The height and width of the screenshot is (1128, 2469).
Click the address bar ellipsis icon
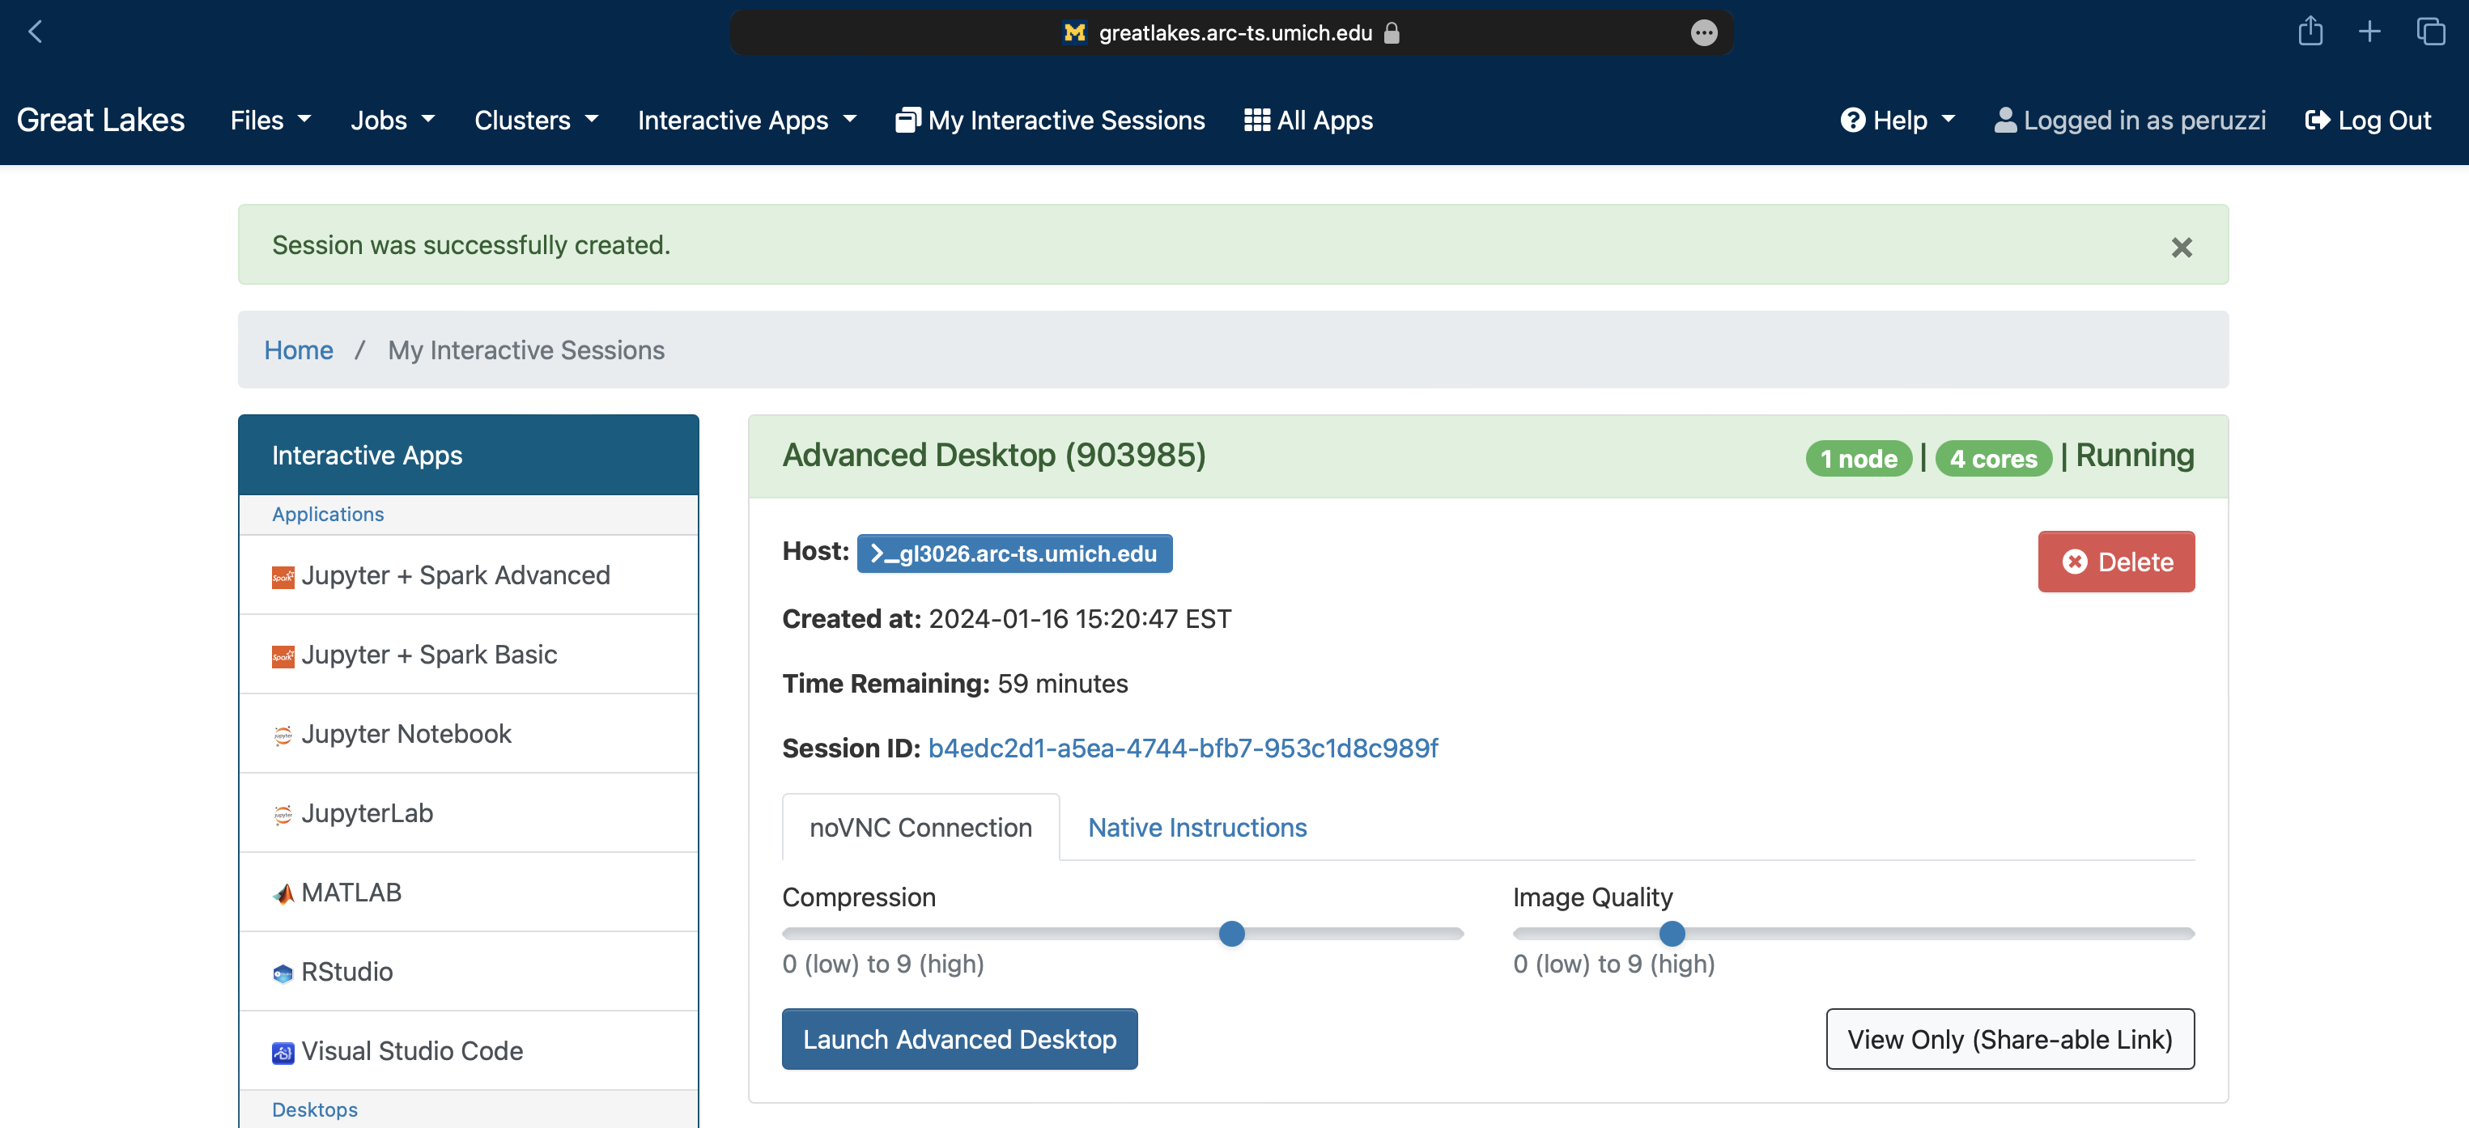pos(1703,32)
